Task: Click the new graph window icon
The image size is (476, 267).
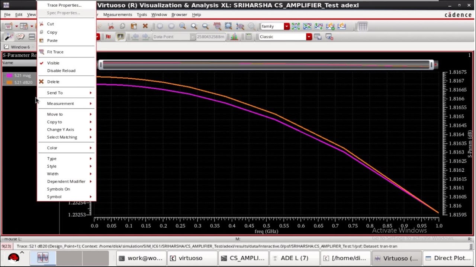Action: [8, 26]
